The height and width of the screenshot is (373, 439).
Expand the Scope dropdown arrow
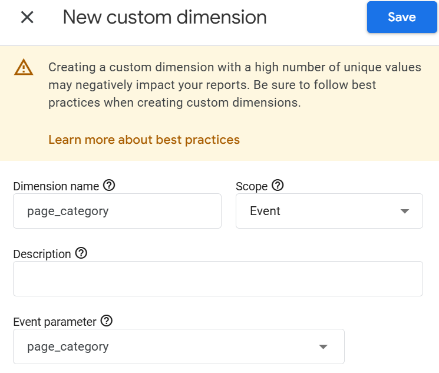coord(404,211)
